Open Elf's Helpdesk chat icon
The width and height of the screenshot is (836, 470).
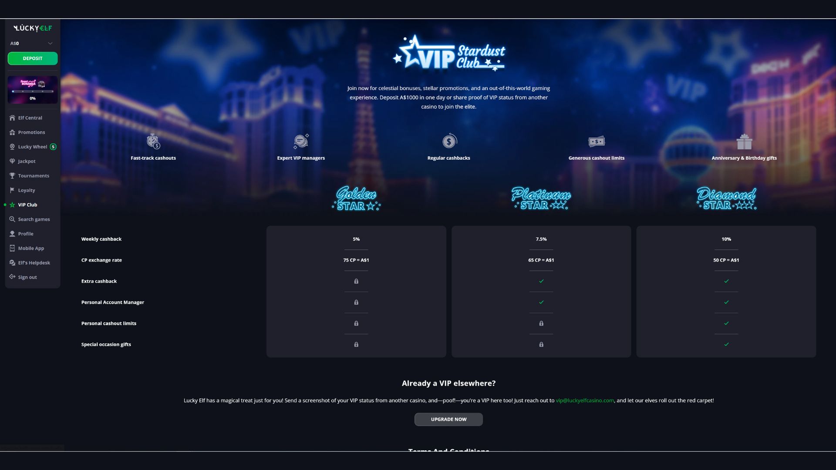[x=12, y=263]
